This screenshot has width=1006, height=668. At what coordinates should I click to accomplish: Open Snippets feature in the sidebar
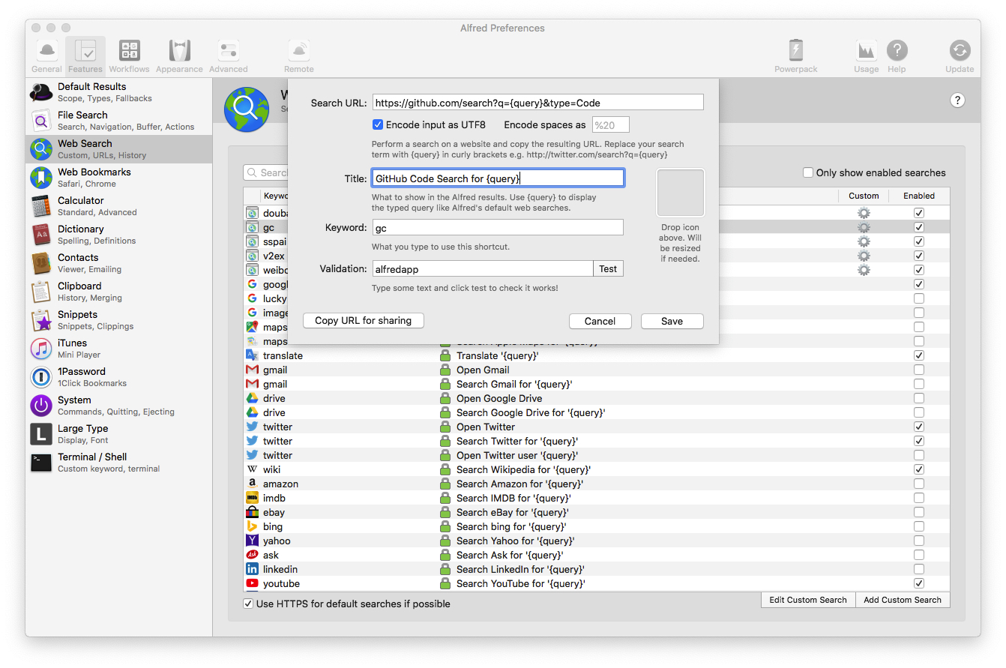[119, 320]
